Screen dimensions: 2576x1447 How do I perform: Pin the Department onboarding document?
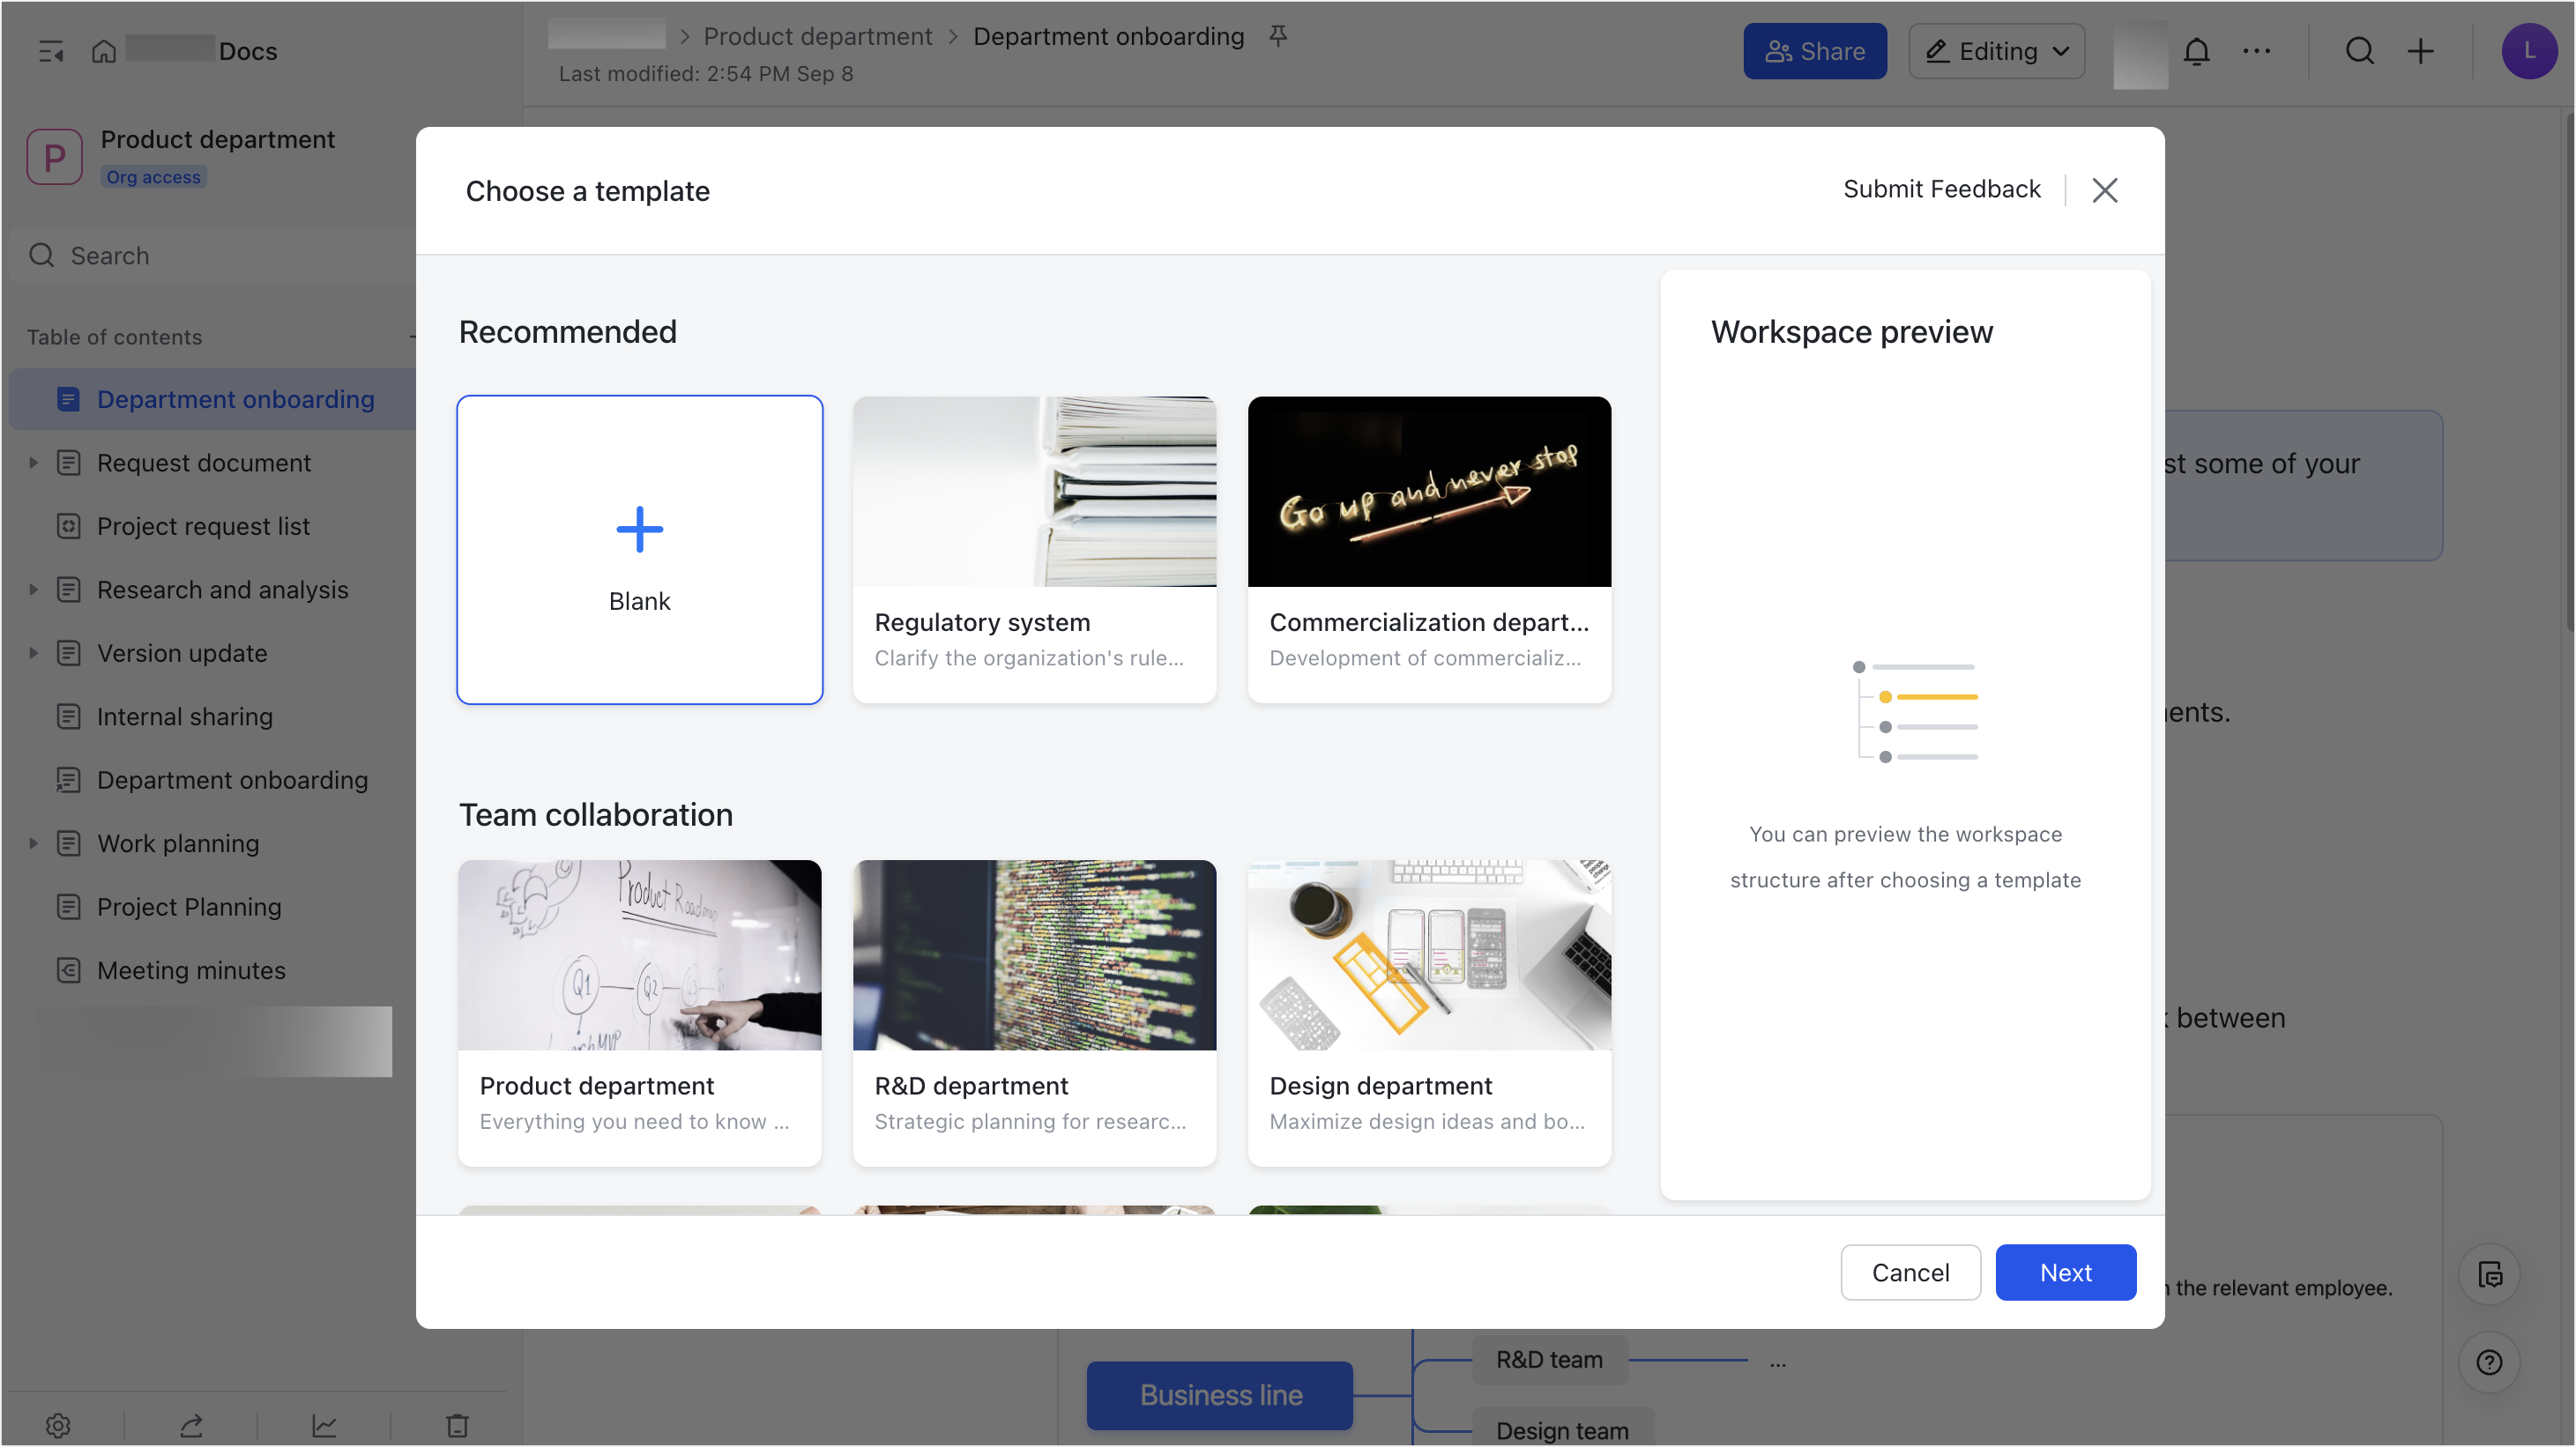[x=1280, y=35]
